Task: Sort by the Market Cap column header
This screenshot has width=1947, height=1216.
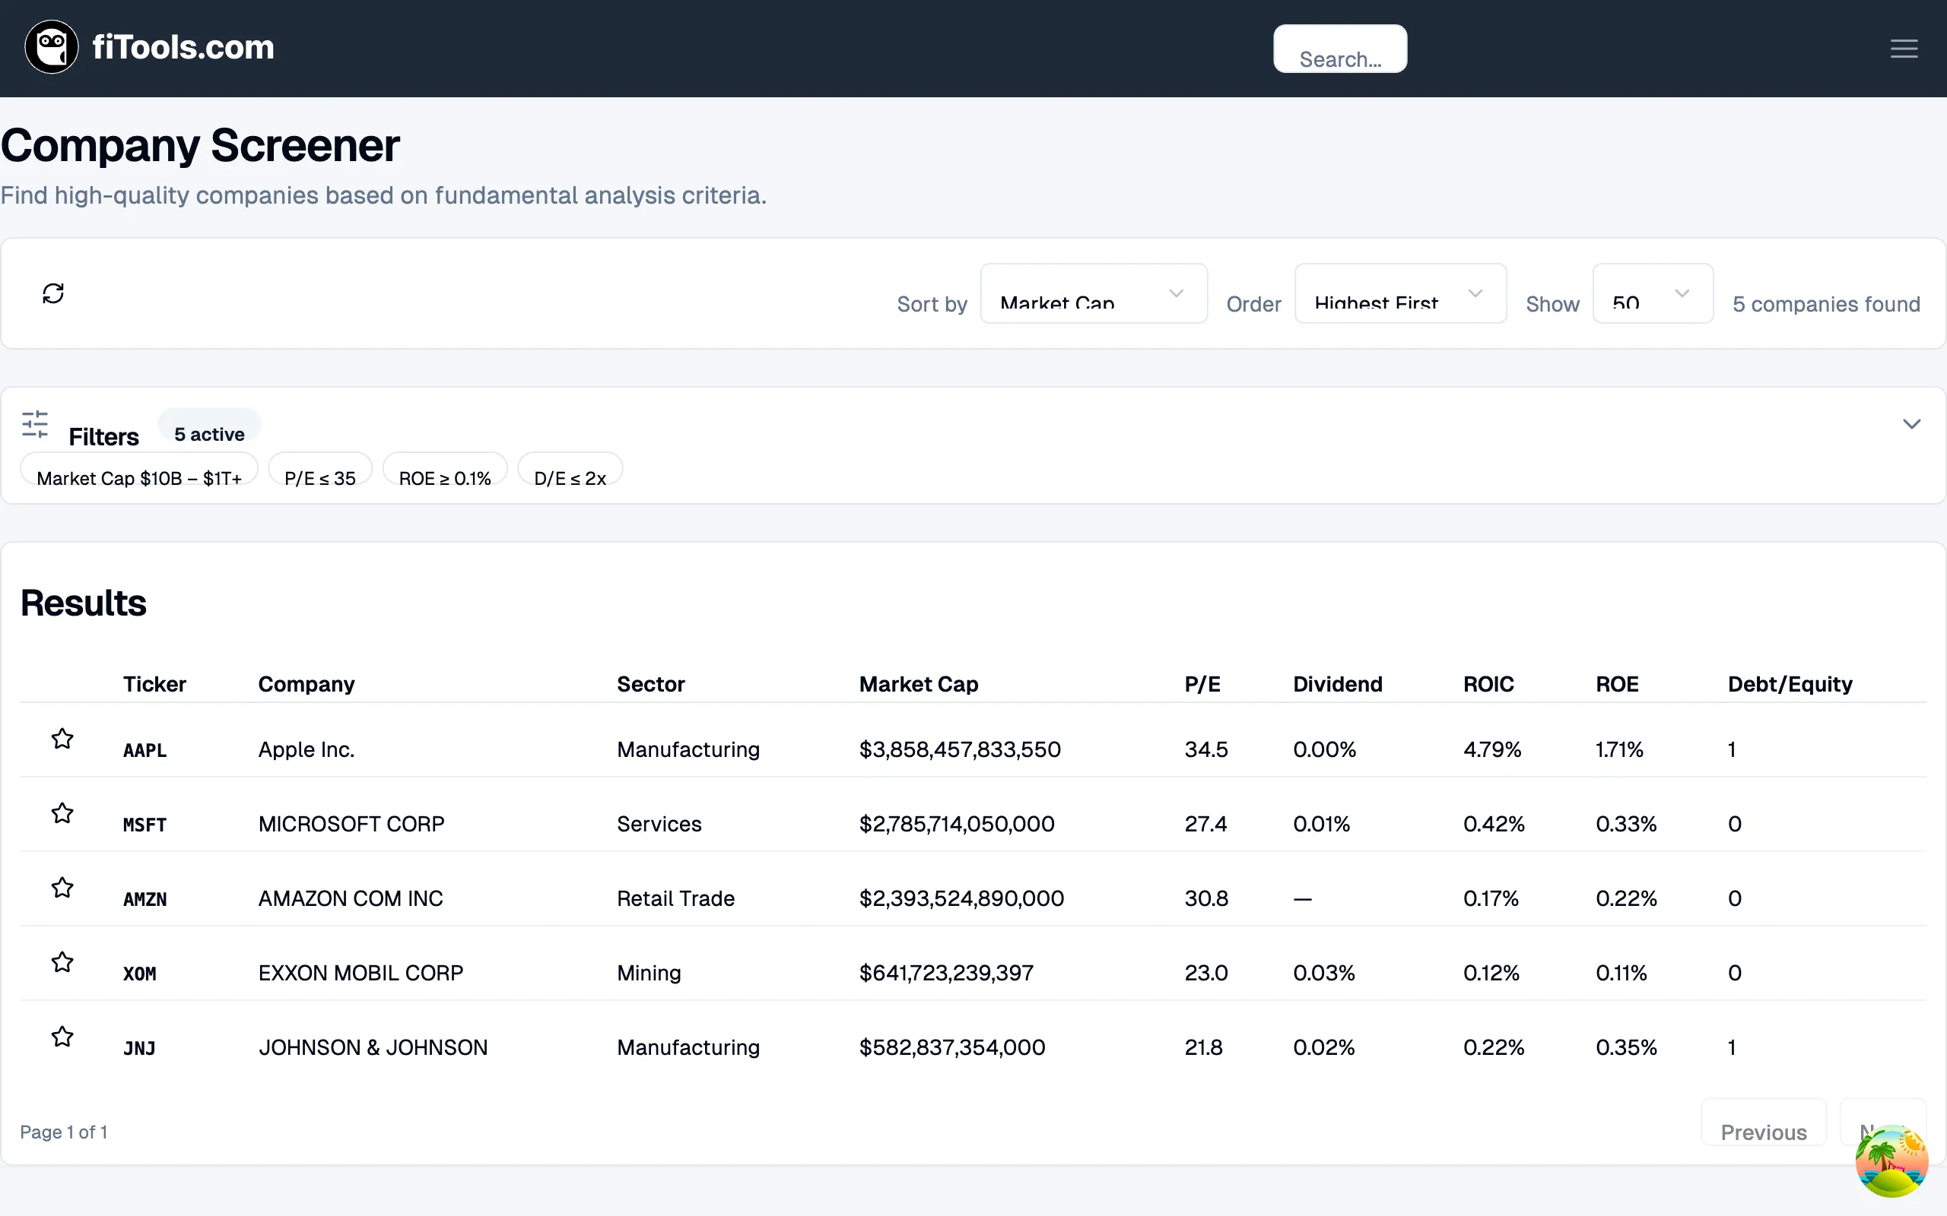Action: tap(919, 683)
